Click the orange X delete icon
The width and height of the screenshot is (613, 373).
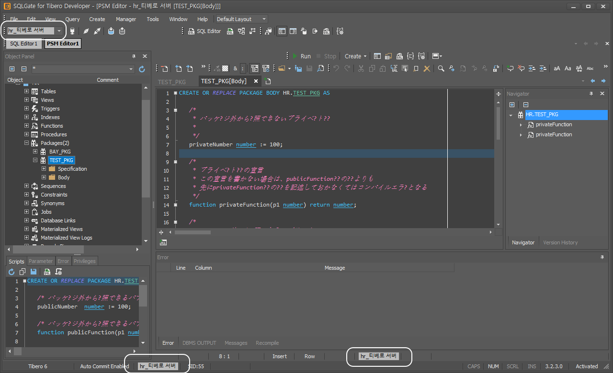pos(427,68)
